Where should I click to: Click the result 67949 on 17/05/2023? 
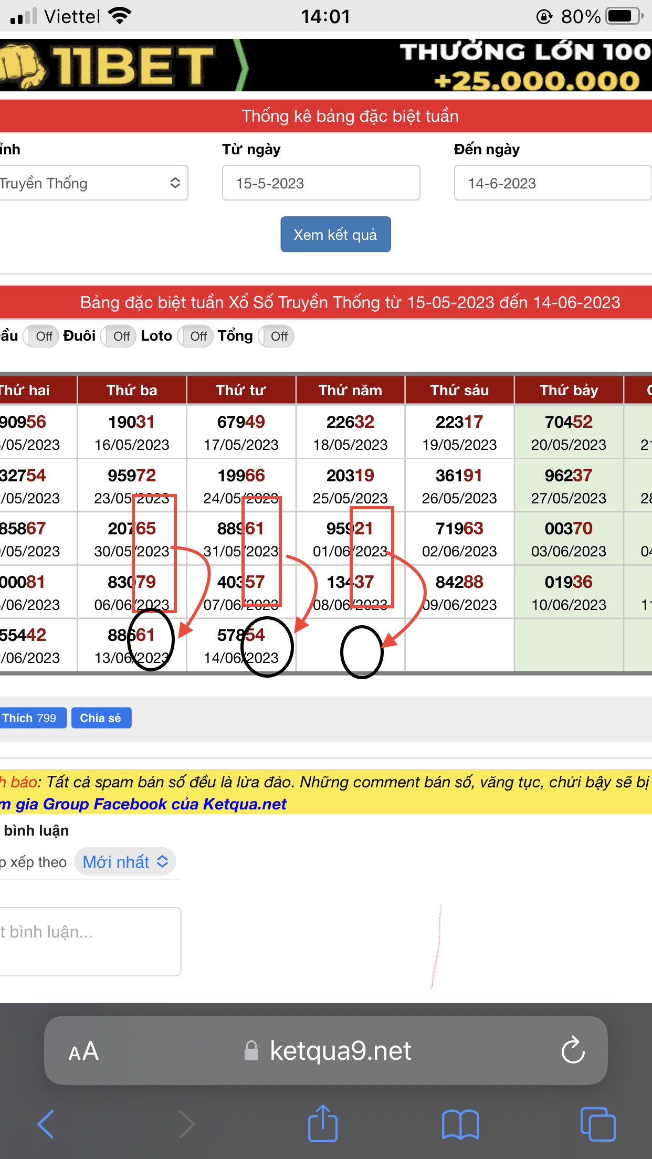click(241, 422)
